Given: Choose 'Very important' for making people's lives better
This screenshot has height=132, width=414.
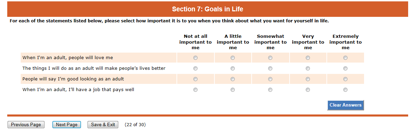Looking at the screenshot, I should (x=308, y=68).
